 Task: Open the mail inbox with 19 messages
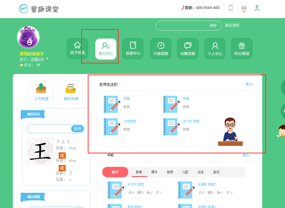click(244, 8)
